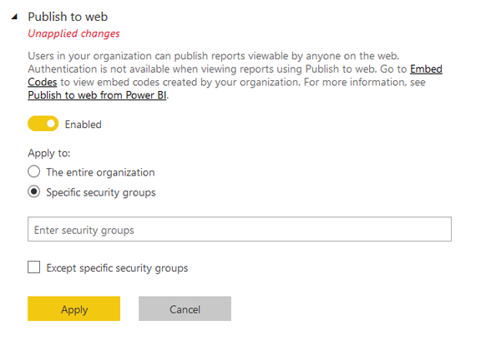Click The entire organization label text

coord(100,172)
